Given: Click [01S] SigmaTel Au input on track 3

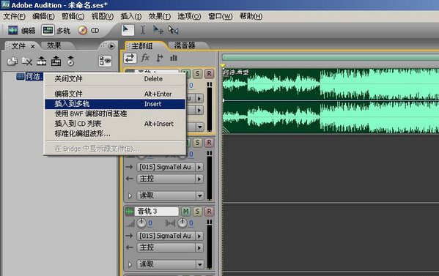Looking at the screenshot, I should [x=166, y=236].
